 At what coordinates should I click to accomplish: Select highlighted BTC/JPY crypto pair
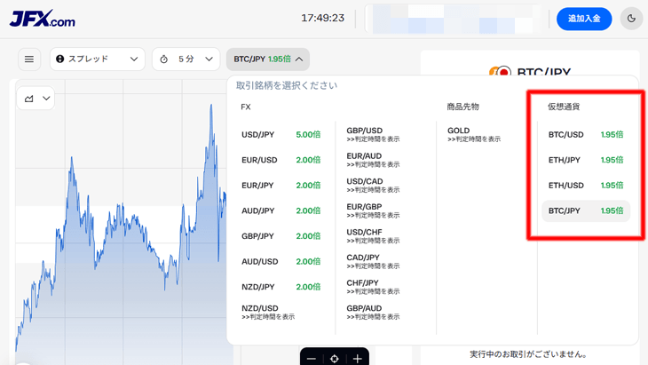pyautogui.click(x=586, y=210)
